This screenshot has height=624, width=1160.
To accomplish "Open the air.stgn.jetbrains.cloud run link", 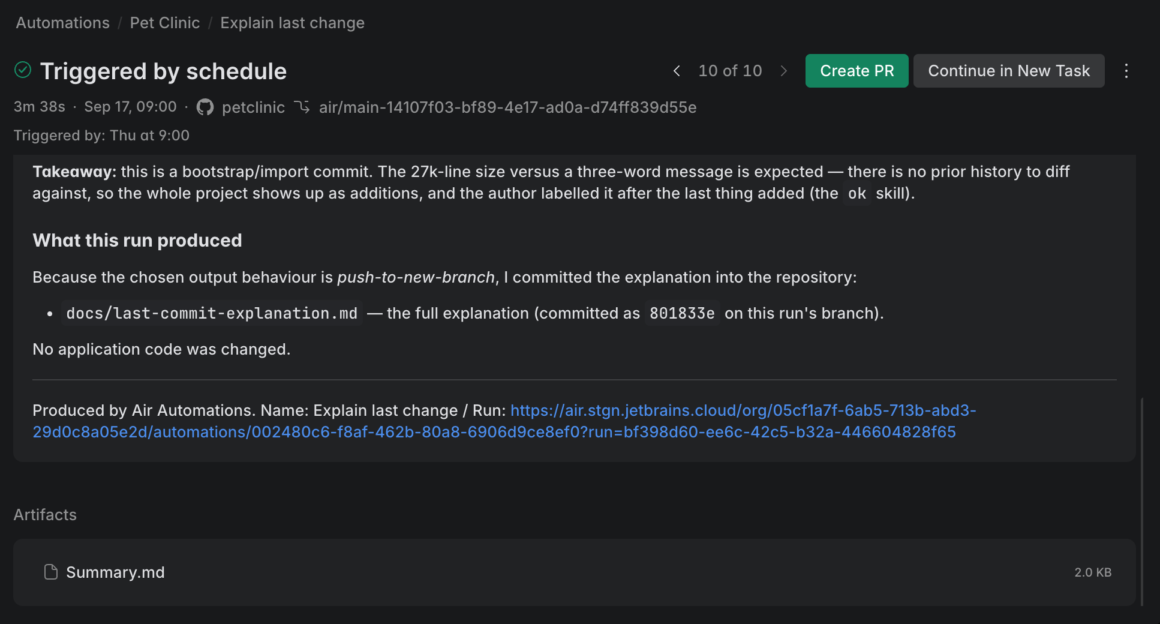I will 504,421.
